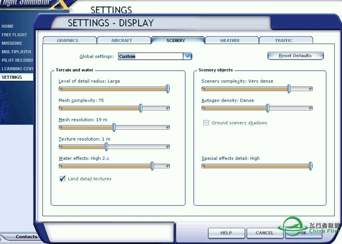Click the Water effects slider handle

pyautogui.click(x=152, y=166)
